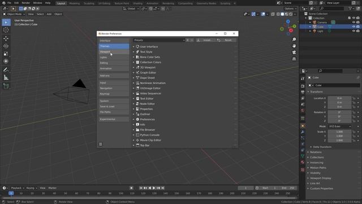Toggle show gizmo button in viewport header

click(253, 14)
